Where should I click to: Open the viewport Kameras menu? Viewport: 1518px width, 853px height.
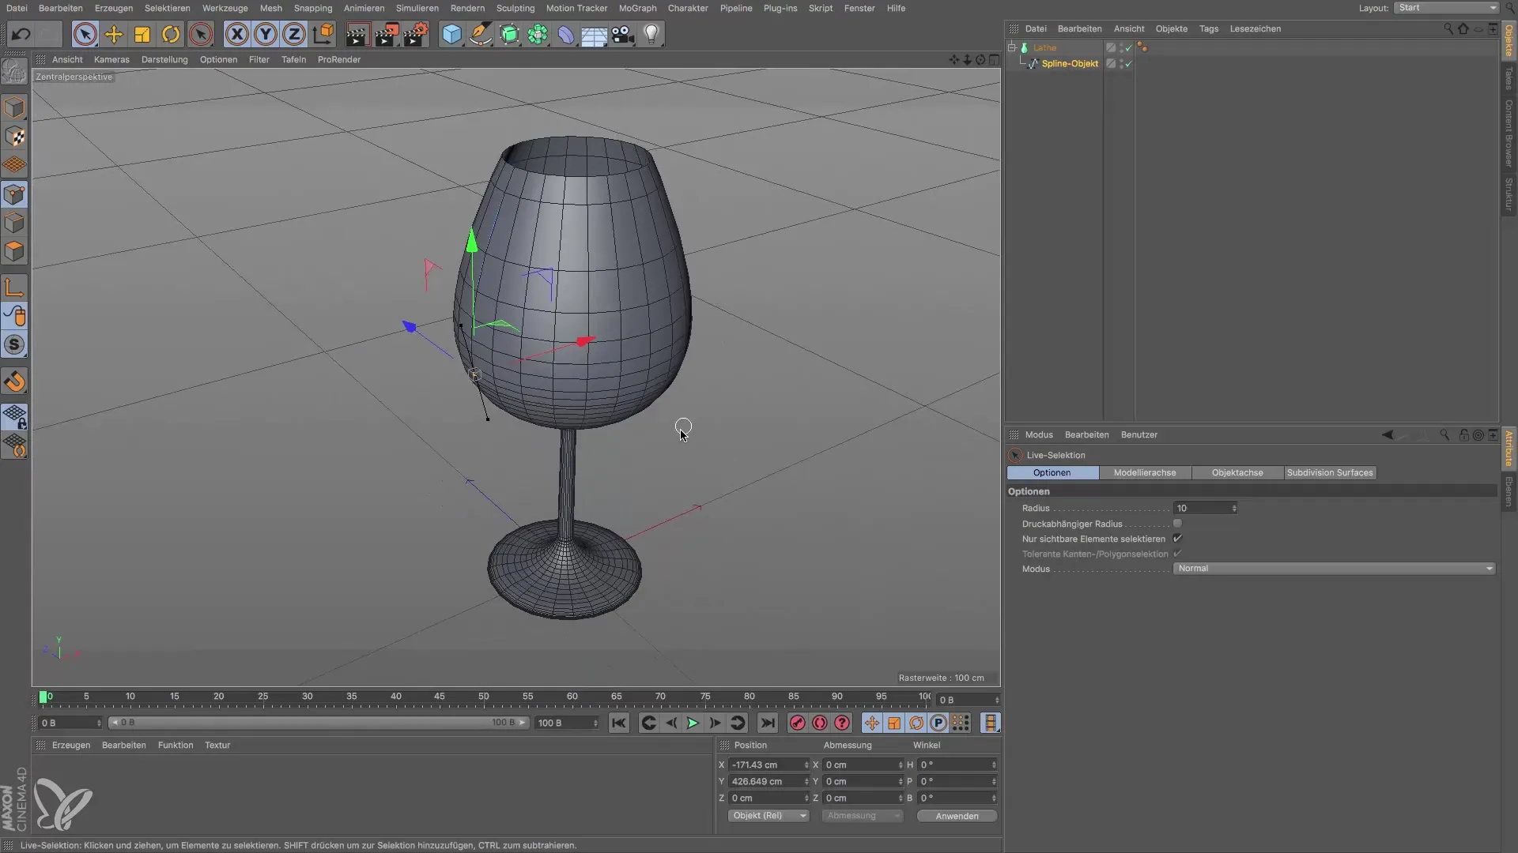[111, 59]
